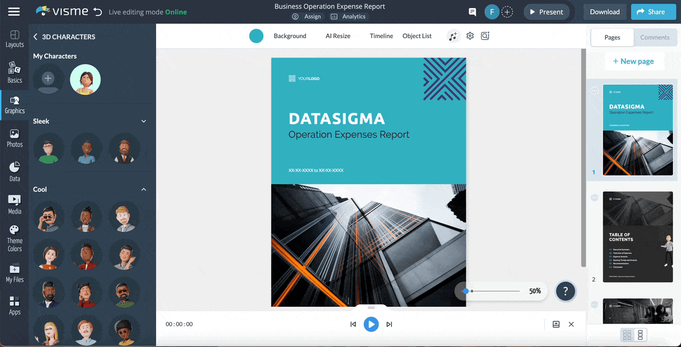681x347 pixels.
Task: Click the teal background color swatch
Action: 257,36
